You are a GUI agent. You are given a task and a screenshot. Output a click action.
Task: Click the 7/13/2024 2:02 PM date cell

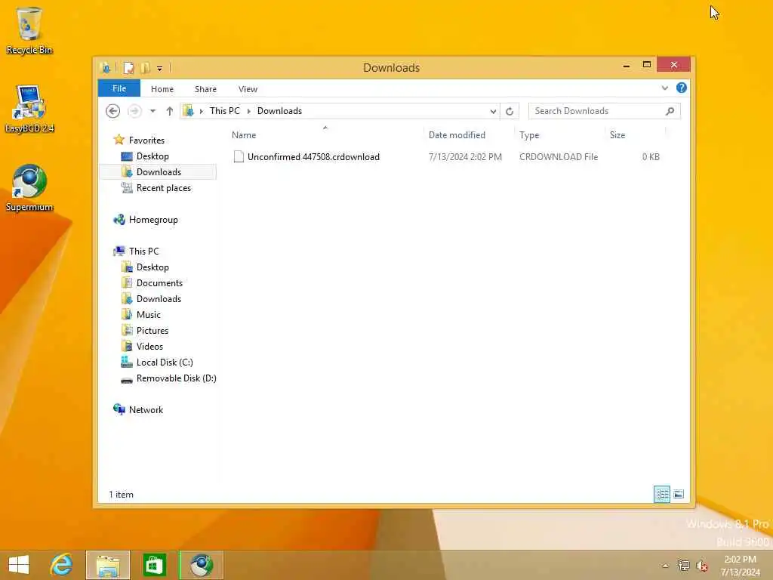(465, 157)
